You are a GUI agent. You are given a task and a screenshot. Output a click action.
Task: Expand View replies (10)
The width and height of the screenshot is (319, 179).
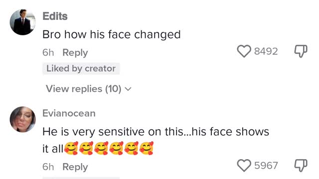(x=89, y=89)
